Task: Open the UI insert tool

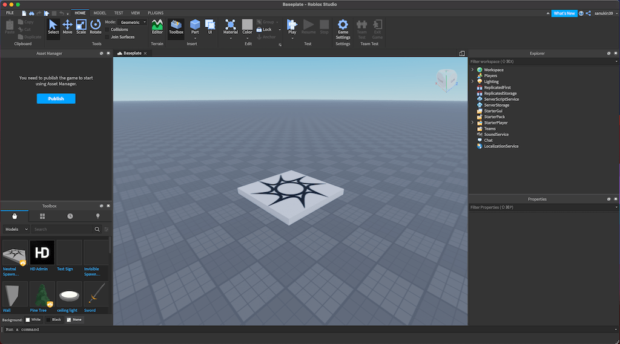Action: 210,27
